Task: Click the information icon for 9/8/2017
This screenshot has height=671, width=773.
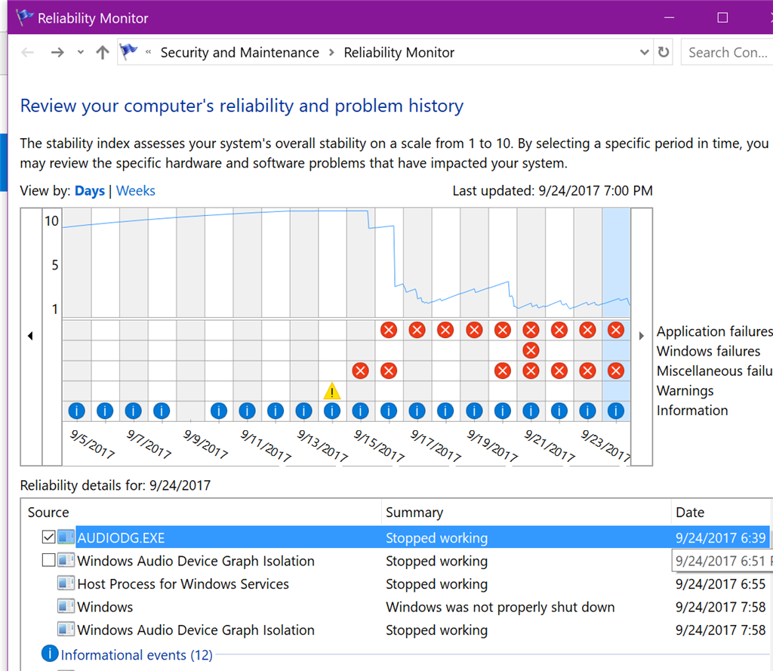Action: [162, 411]
